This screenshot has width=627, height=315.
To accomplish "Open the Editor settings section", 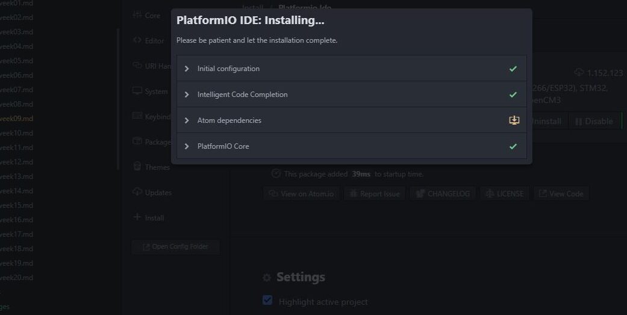I will point(154,41).
